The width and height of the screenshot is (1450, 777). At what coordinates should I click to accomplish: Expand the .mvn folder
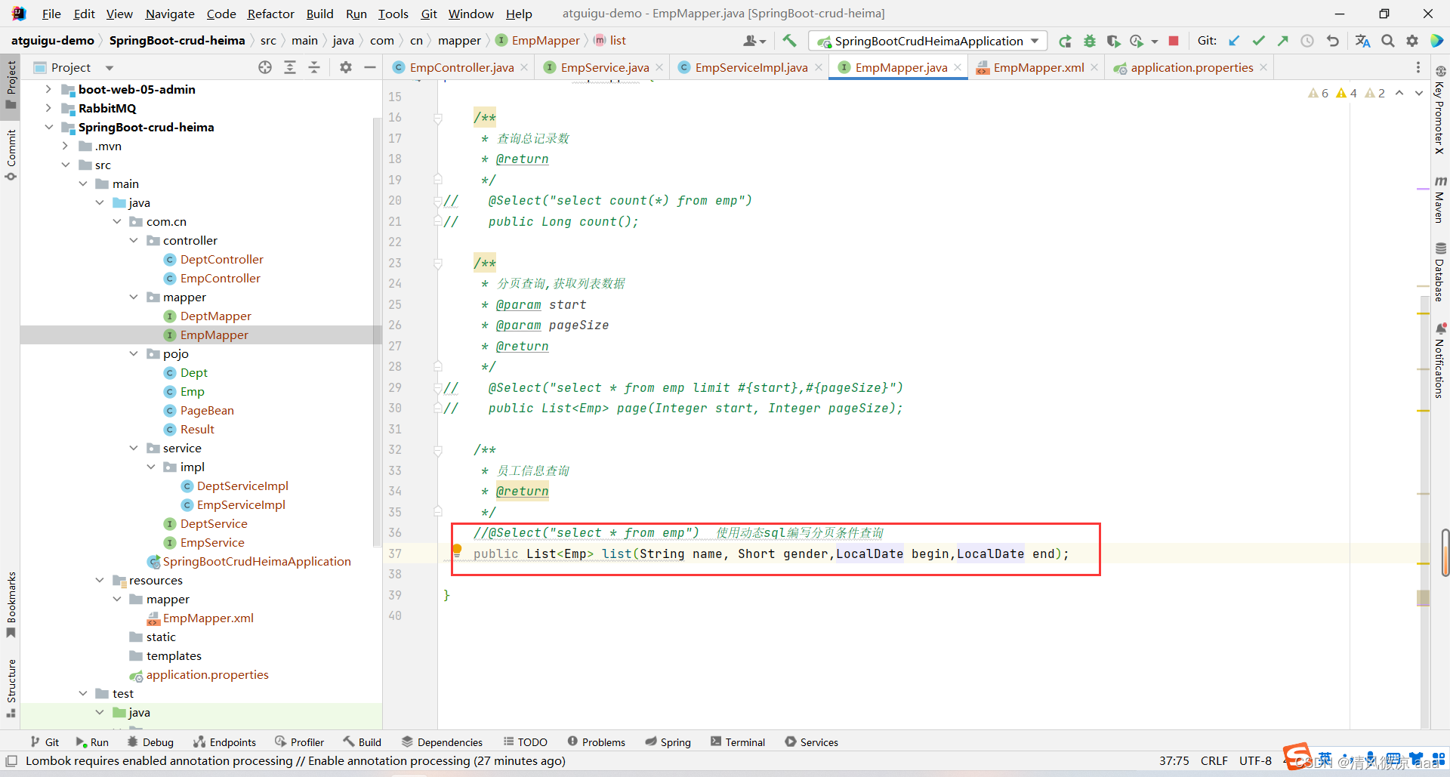66,146
